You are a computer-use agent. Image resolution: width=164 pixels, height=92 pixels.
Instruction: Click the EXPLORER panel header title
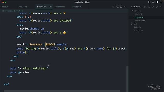click(137, 7)
